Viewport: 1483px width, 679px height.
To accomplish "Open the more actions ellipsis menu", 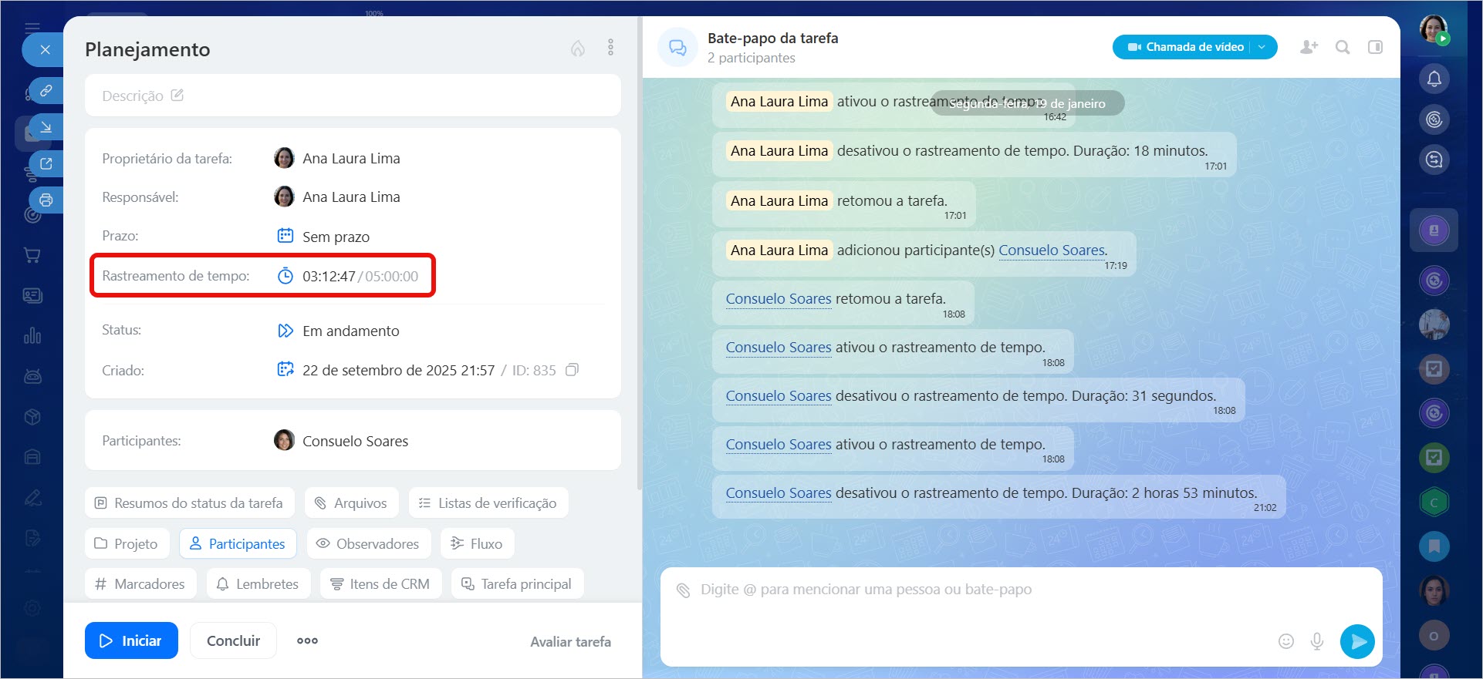I will pyautogui.click(x=307, y=640).
